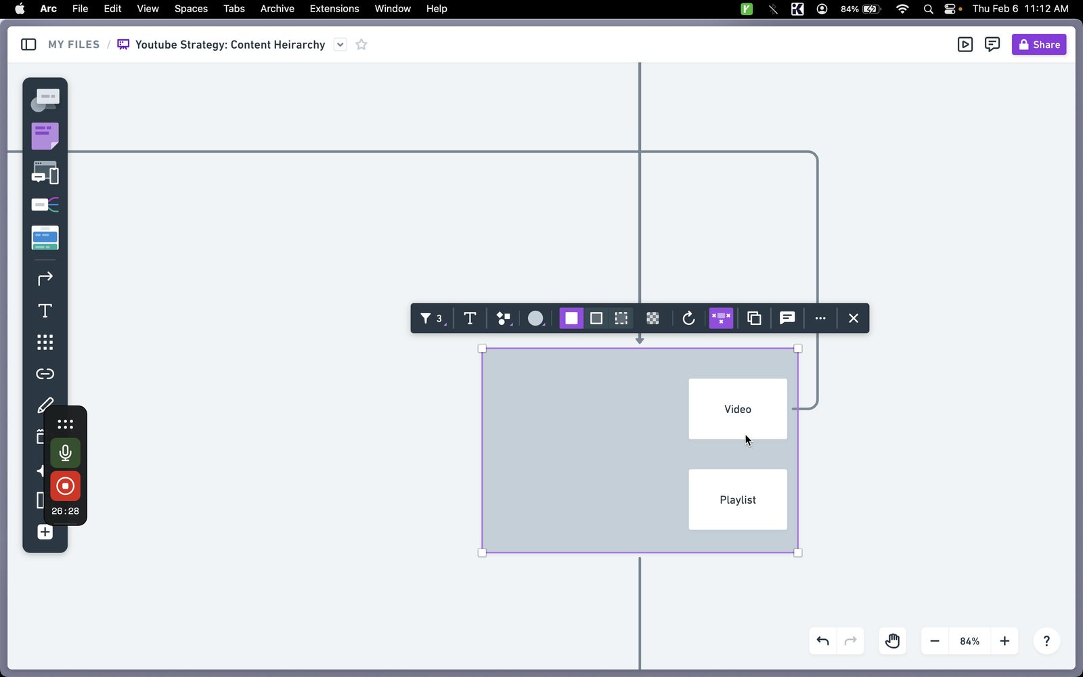Open the Archive menu
The width and height of the screenshot is (1083, 677).
coord(278,9)
